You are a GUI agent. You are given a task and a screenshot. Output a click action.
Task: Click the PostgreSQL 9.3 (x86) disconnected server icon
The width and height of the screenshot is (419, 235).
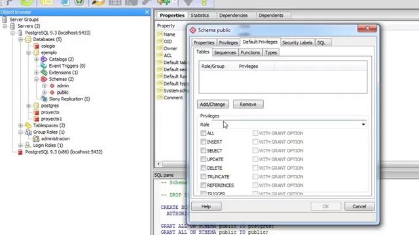[x=20, y=152]
